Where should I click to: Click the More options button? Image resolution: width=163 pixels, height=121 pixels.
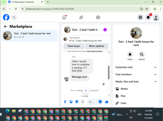pos(96,46)
